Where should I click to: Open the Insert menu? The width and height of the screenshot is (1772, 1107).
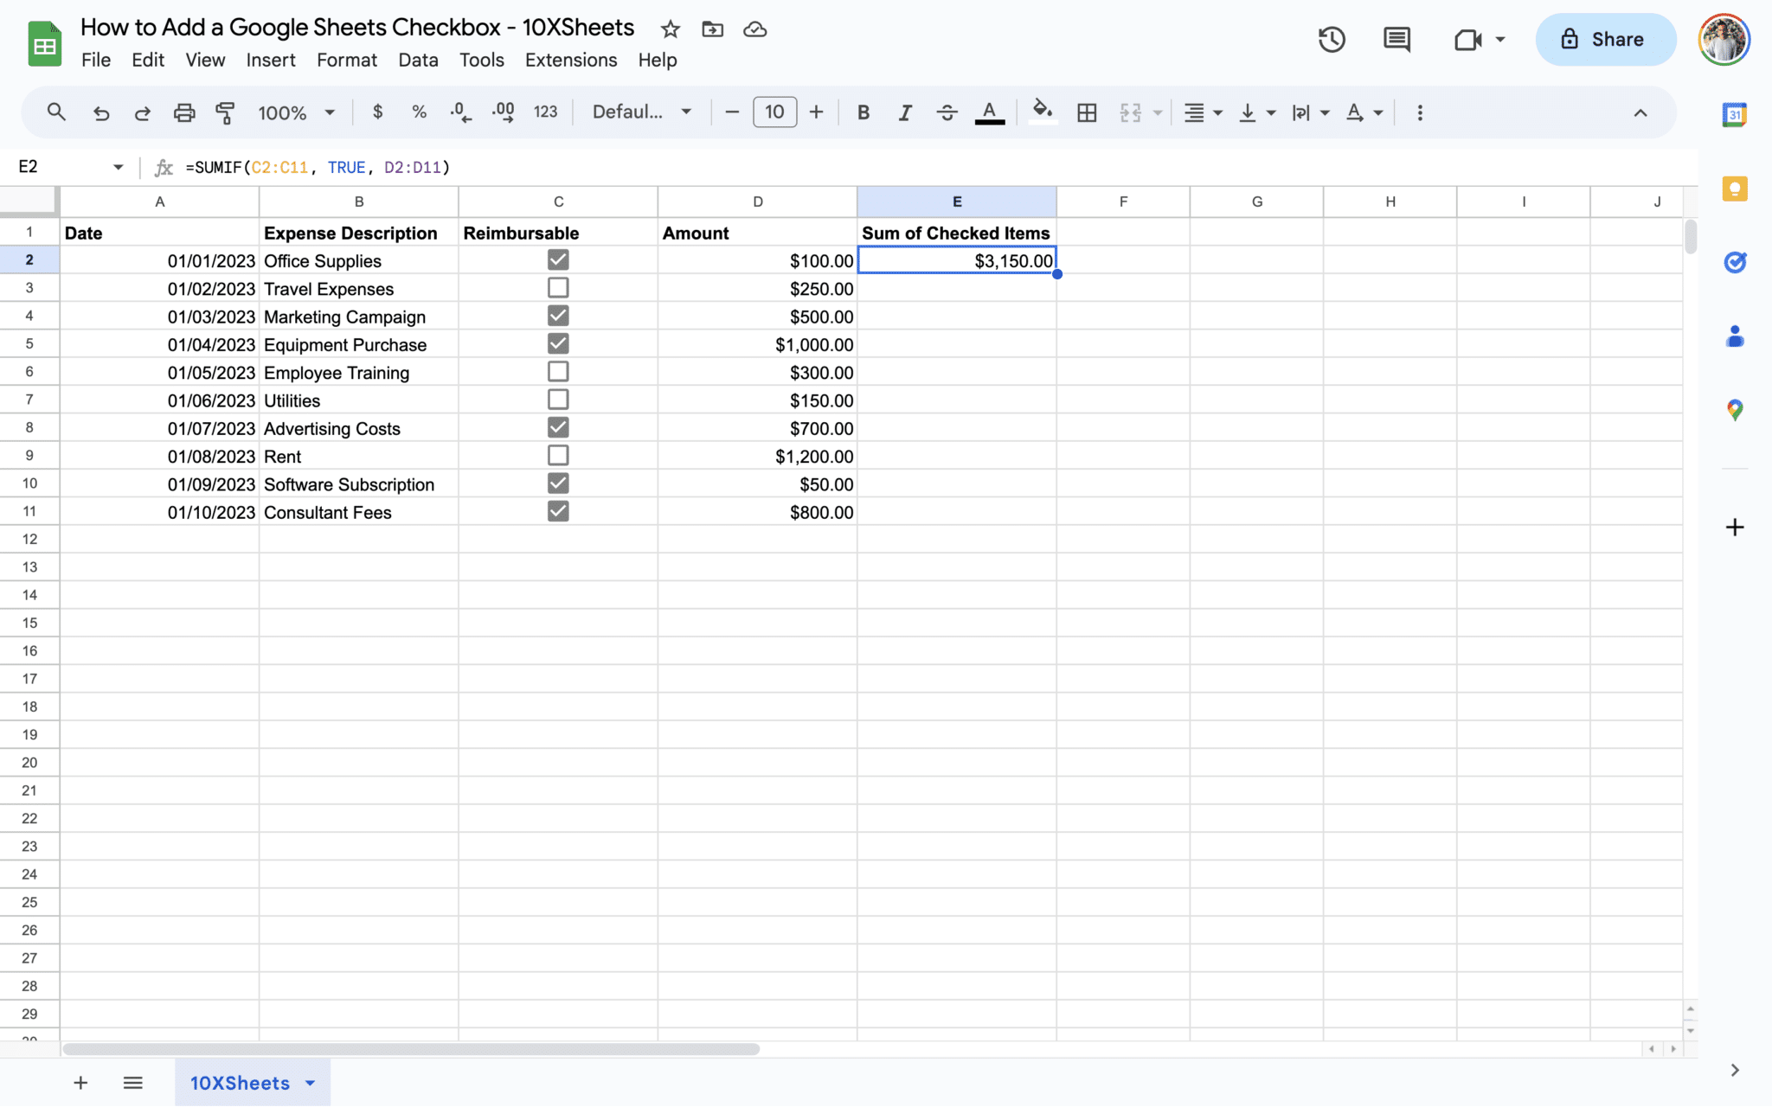271,60
